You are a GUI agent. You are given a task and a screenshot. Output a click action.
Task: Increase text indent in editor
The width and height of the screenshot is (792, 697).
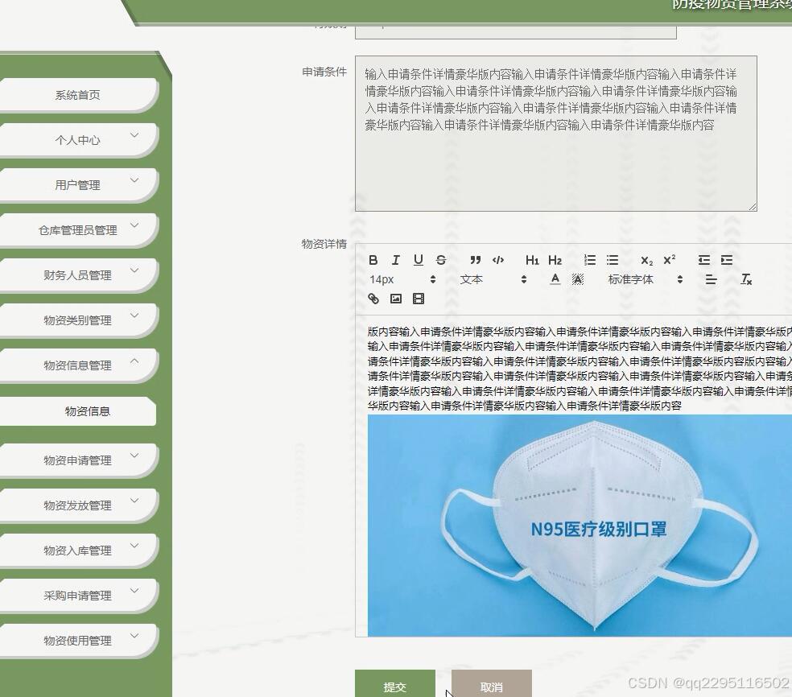pyautogui.click(x=726, y=260)
